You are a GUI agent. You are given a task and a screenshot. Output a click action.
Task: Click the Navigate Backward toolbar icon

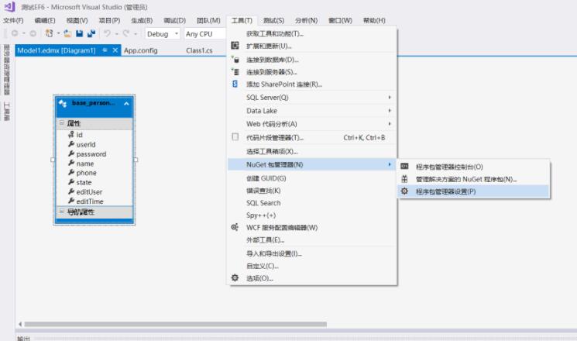click(15, 33)
